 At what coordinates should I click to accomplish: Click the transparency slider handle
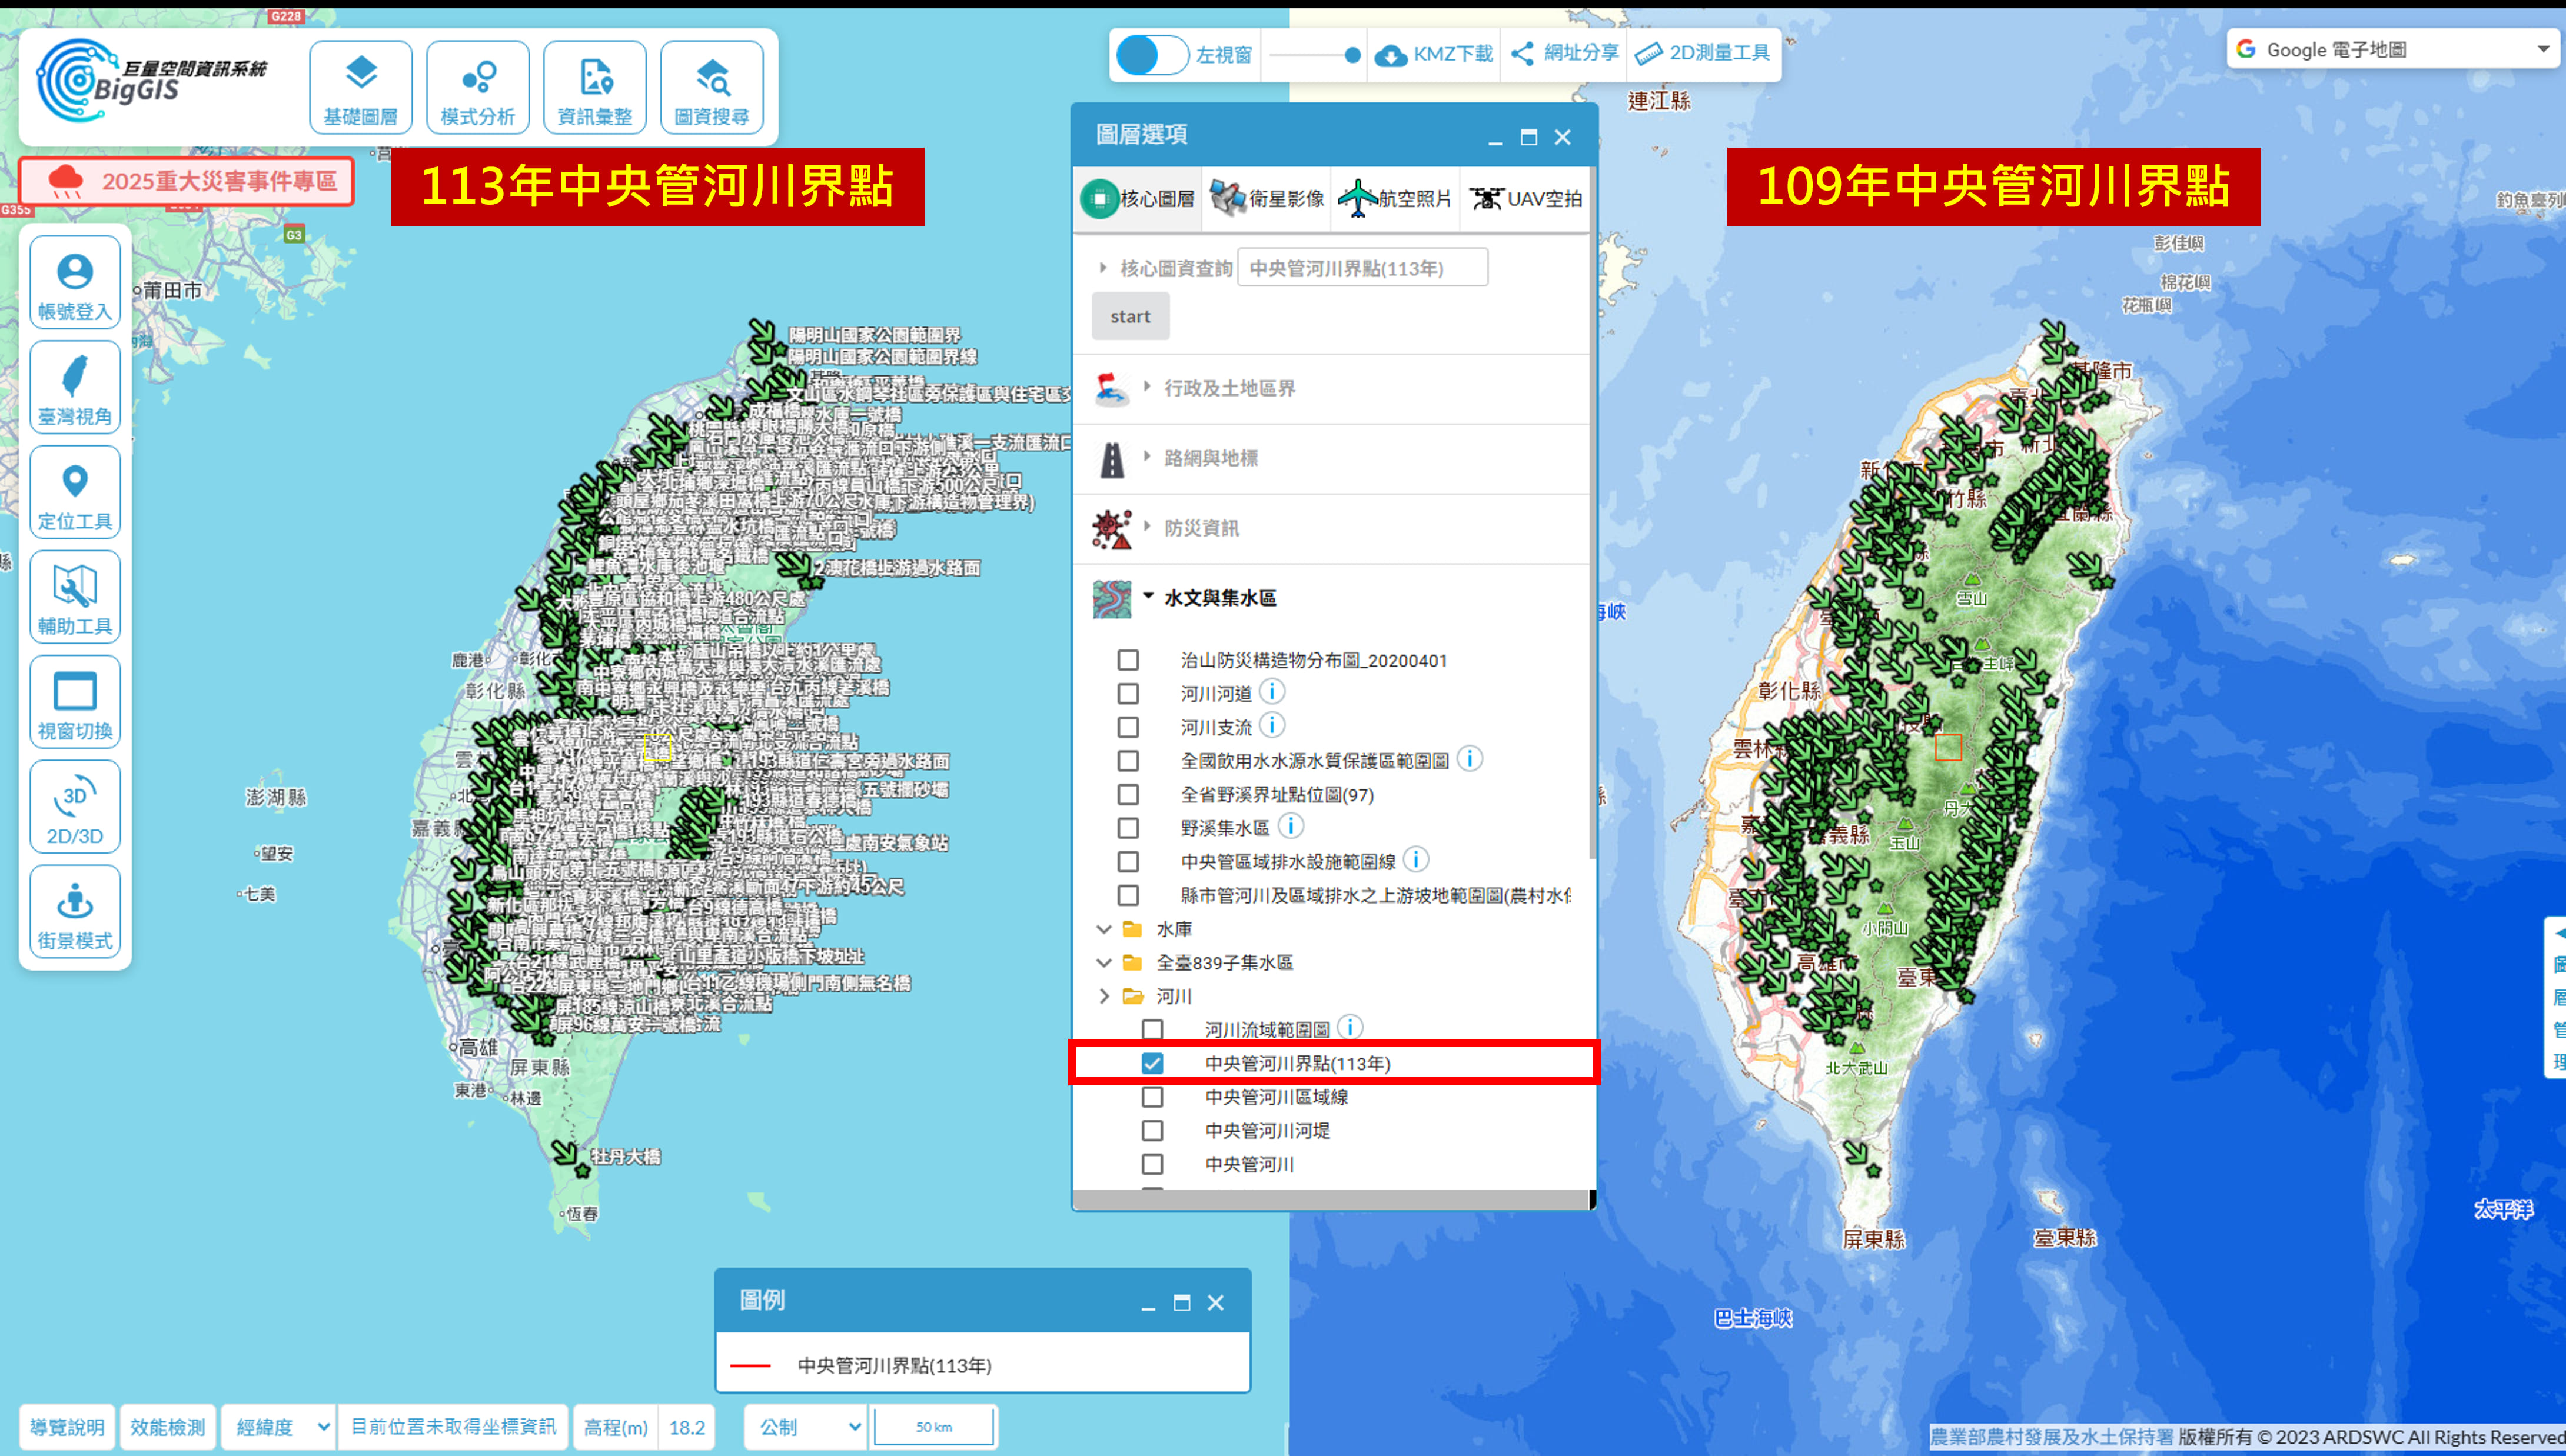1352,55
